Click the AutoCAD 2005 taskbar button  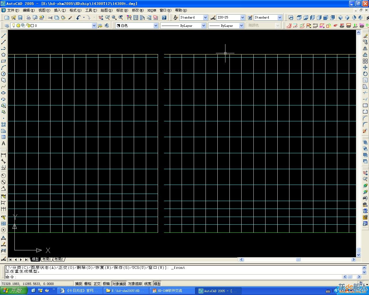click(x=218, y=291)
